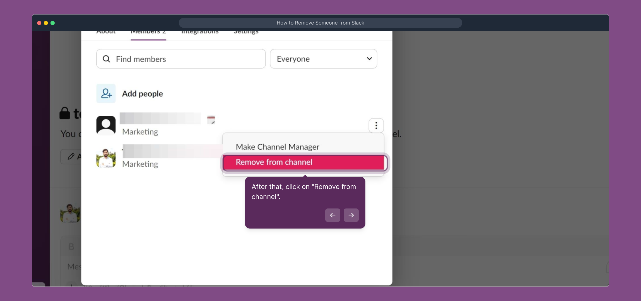The height and width of the screenshot is (301, 641).
Task: Open the Everyone filter dropdown
Action: (323, 59)
